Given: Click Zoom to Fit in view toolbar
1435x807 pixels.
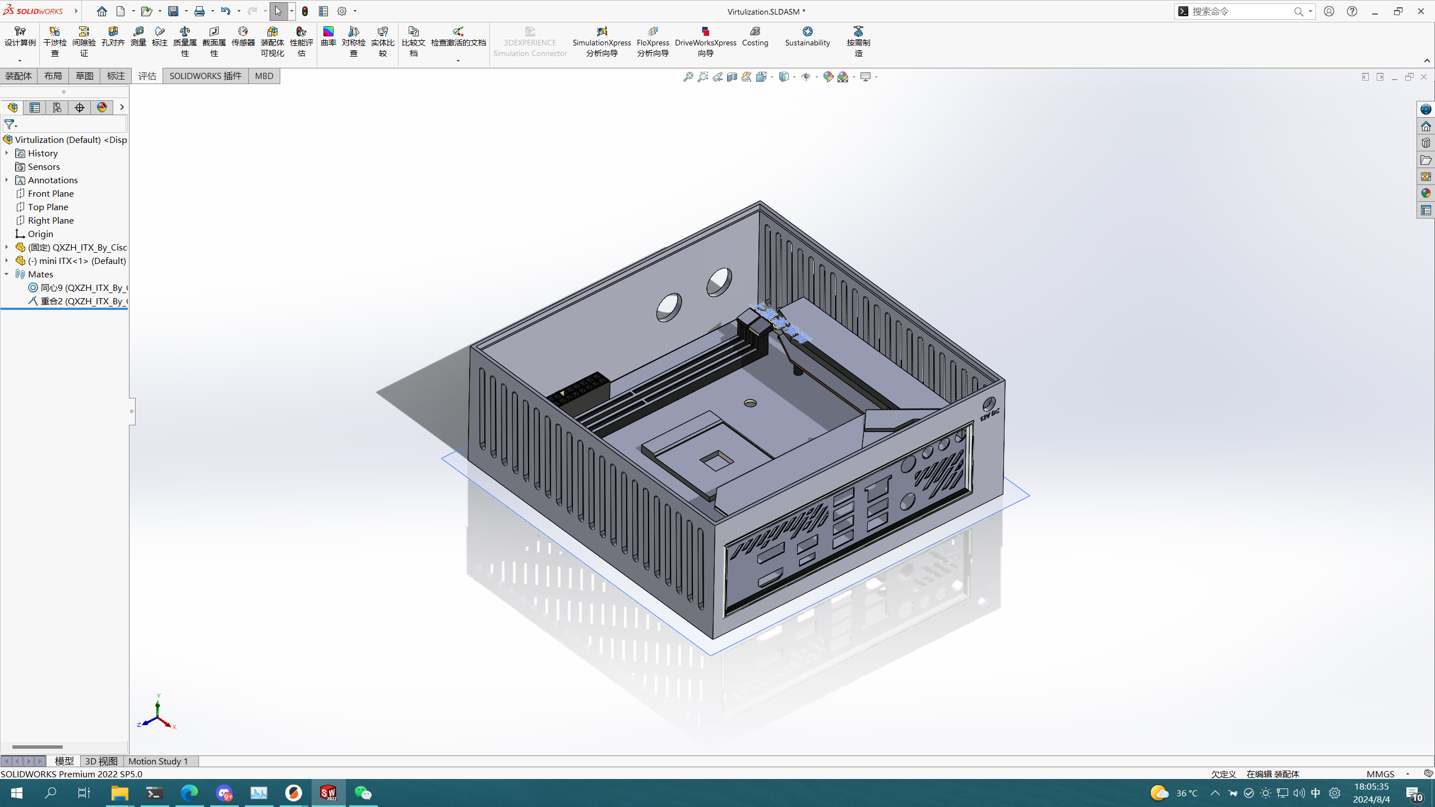Looking at the screenshot, I should tap(688, 77).
